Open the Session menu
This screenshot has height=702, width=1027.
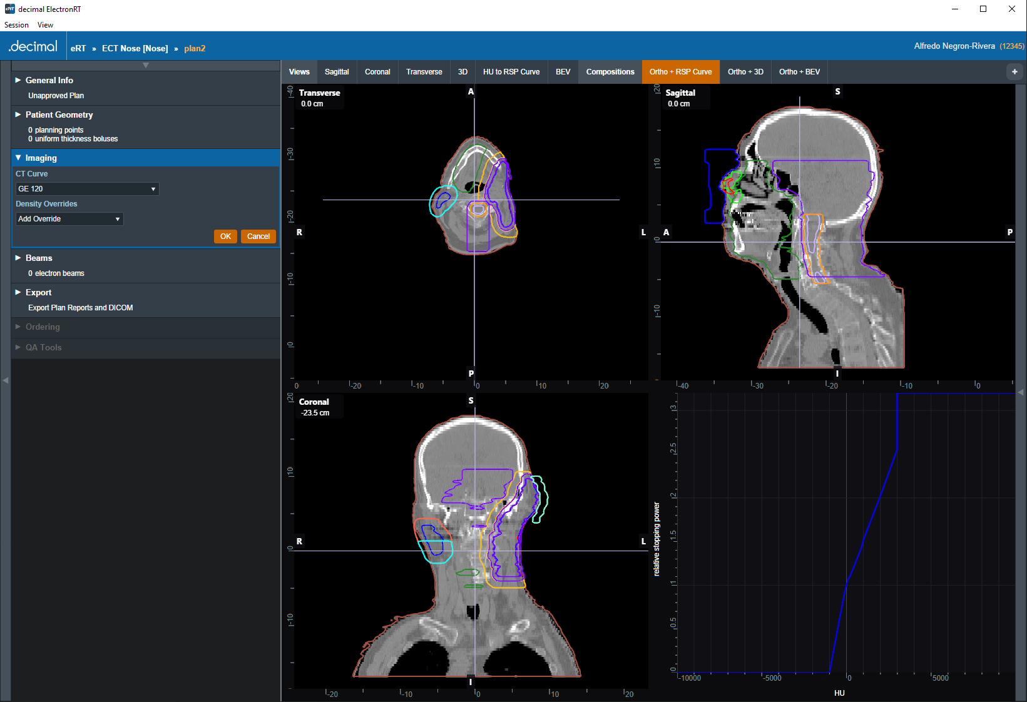point(16,25)
